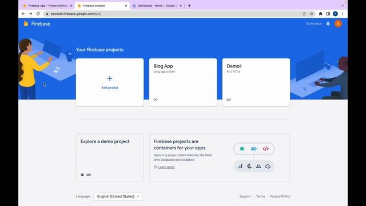Screen dimensions: 366x206
Task: Open the Language dropdown English (United States)
Action: click(x=118, y=196)
